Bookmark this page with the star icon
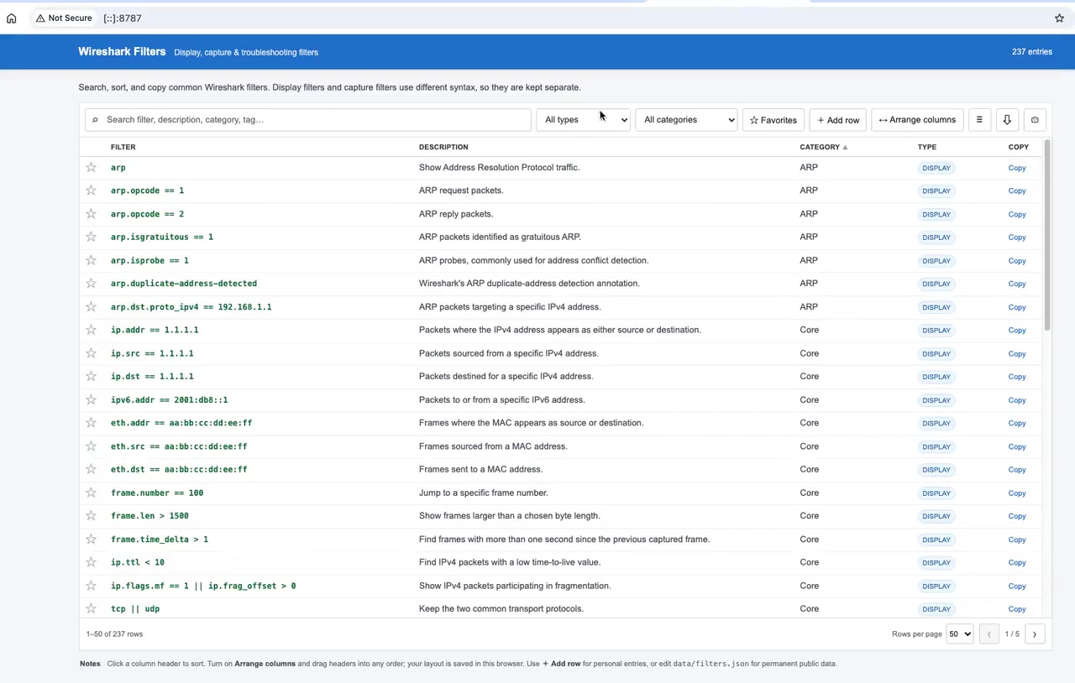1075x683 pixels. [x=1060, y=18]
